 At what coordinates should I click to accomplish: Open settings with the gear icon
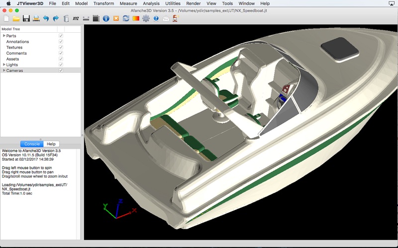(x=146, y=18)
